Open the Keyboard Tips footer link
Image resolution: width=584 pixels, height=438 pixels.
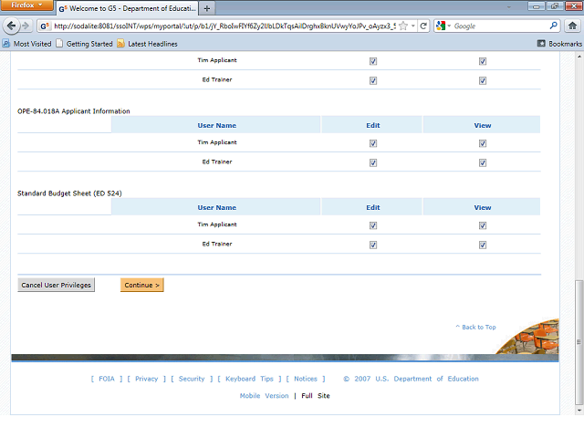(x=249, y=379)
